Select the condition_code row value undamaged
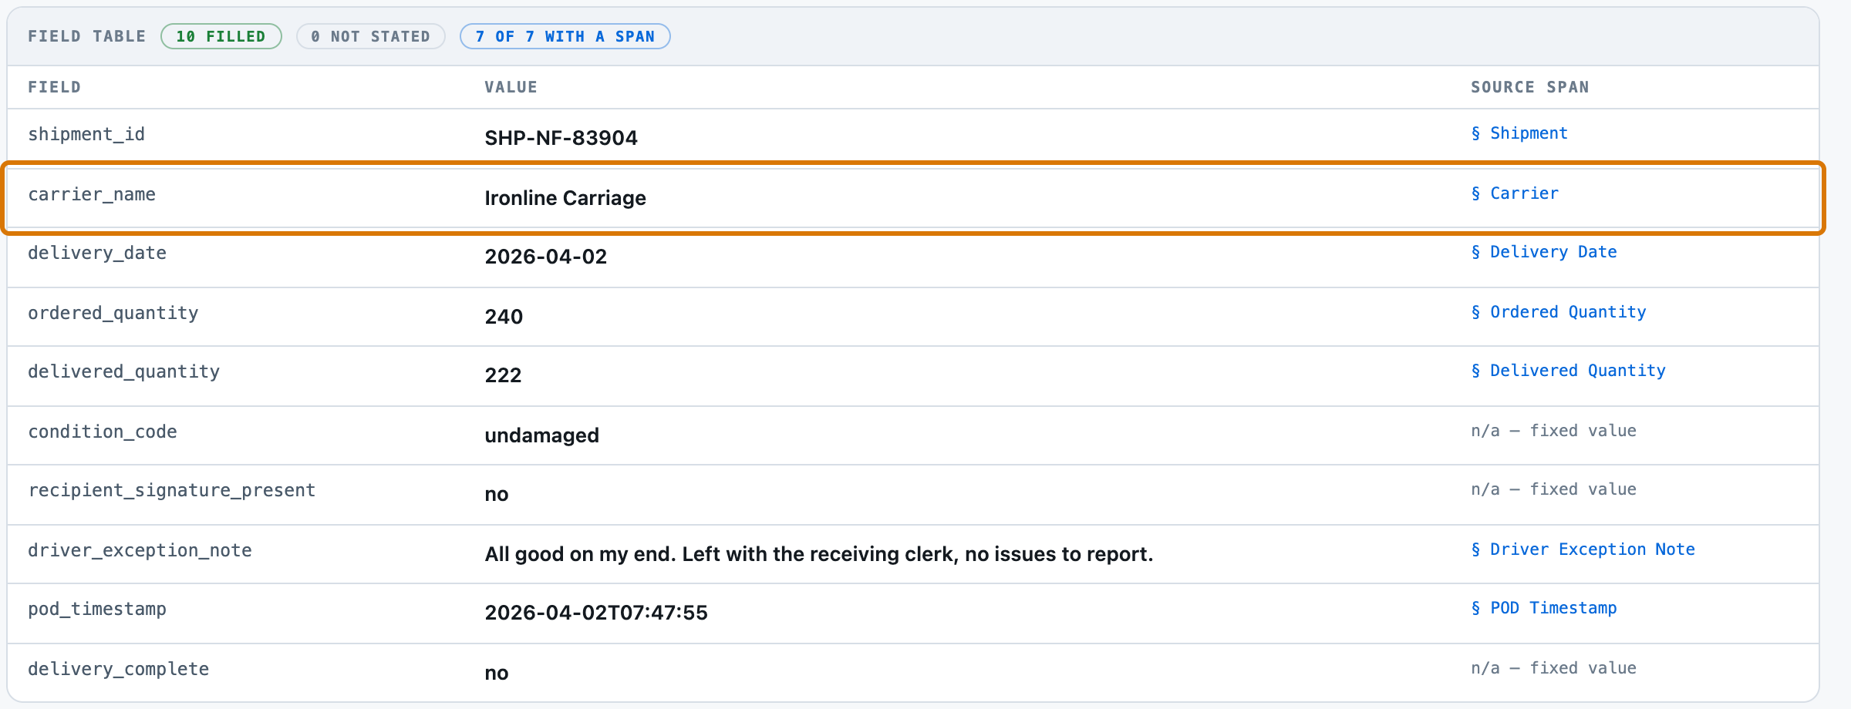This screenshot has height=709, width=1851. 541,435
